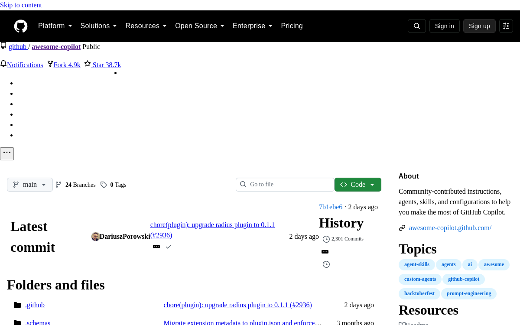
Task: Expand the commit message ellipsis
Action: pyautogui.click(x=156, y=247)
